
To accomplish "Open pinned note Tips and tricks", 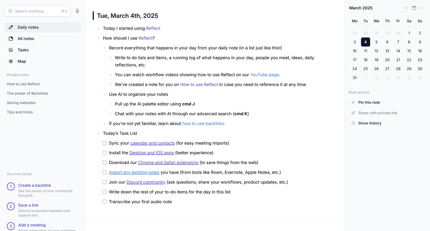I will point(20,112).
